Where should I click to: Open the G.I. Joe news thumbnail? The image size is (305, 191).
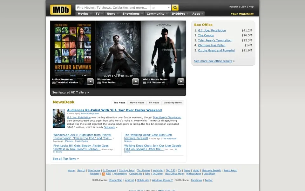click(59, 118)
